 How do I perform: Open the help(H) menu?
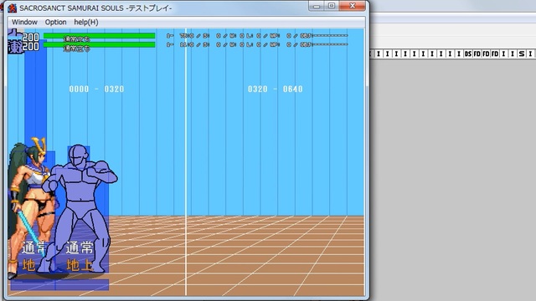(x=86, y=23)
